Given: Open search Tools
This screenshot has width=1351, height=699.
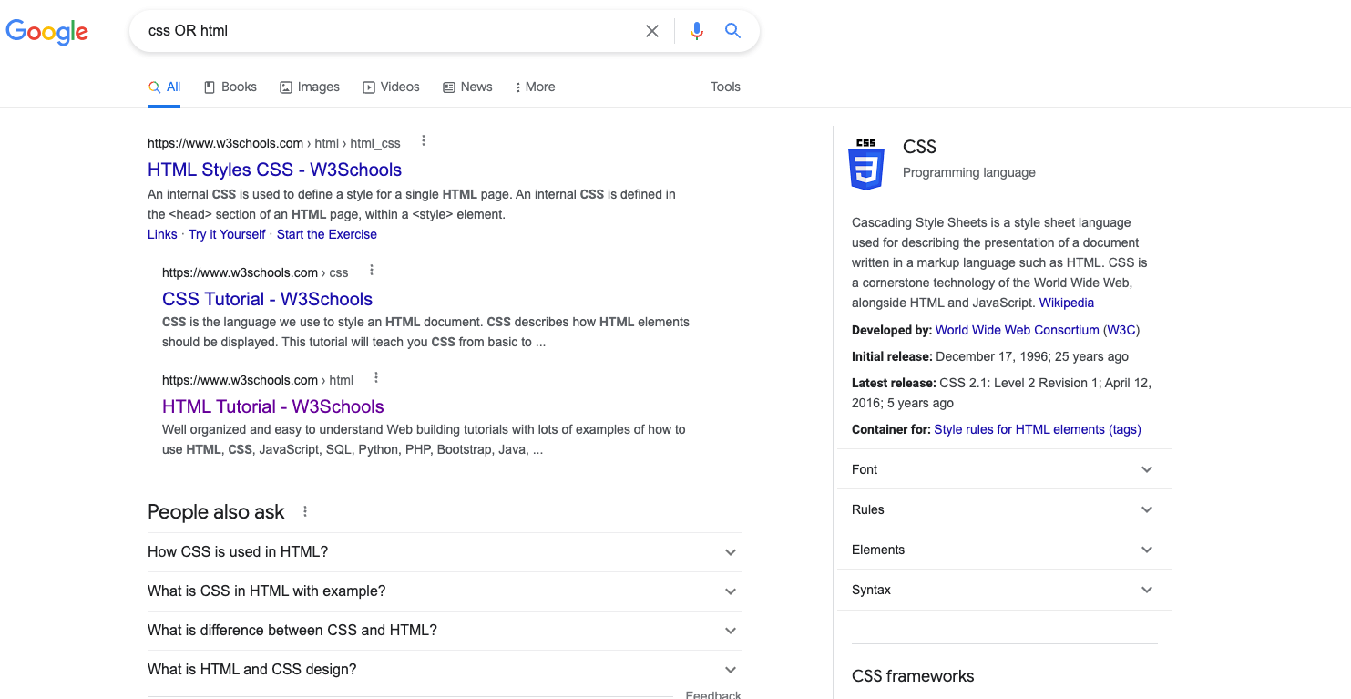Looking at the screenshot, I should pyautogui.click(x=726, y=87).
